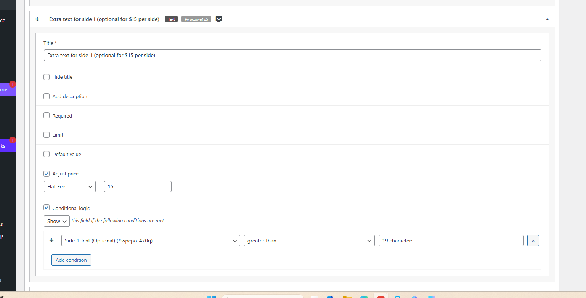Remove the condition with the x button
The width and height of the screenshot is (586, 298).
coord(533,241)
